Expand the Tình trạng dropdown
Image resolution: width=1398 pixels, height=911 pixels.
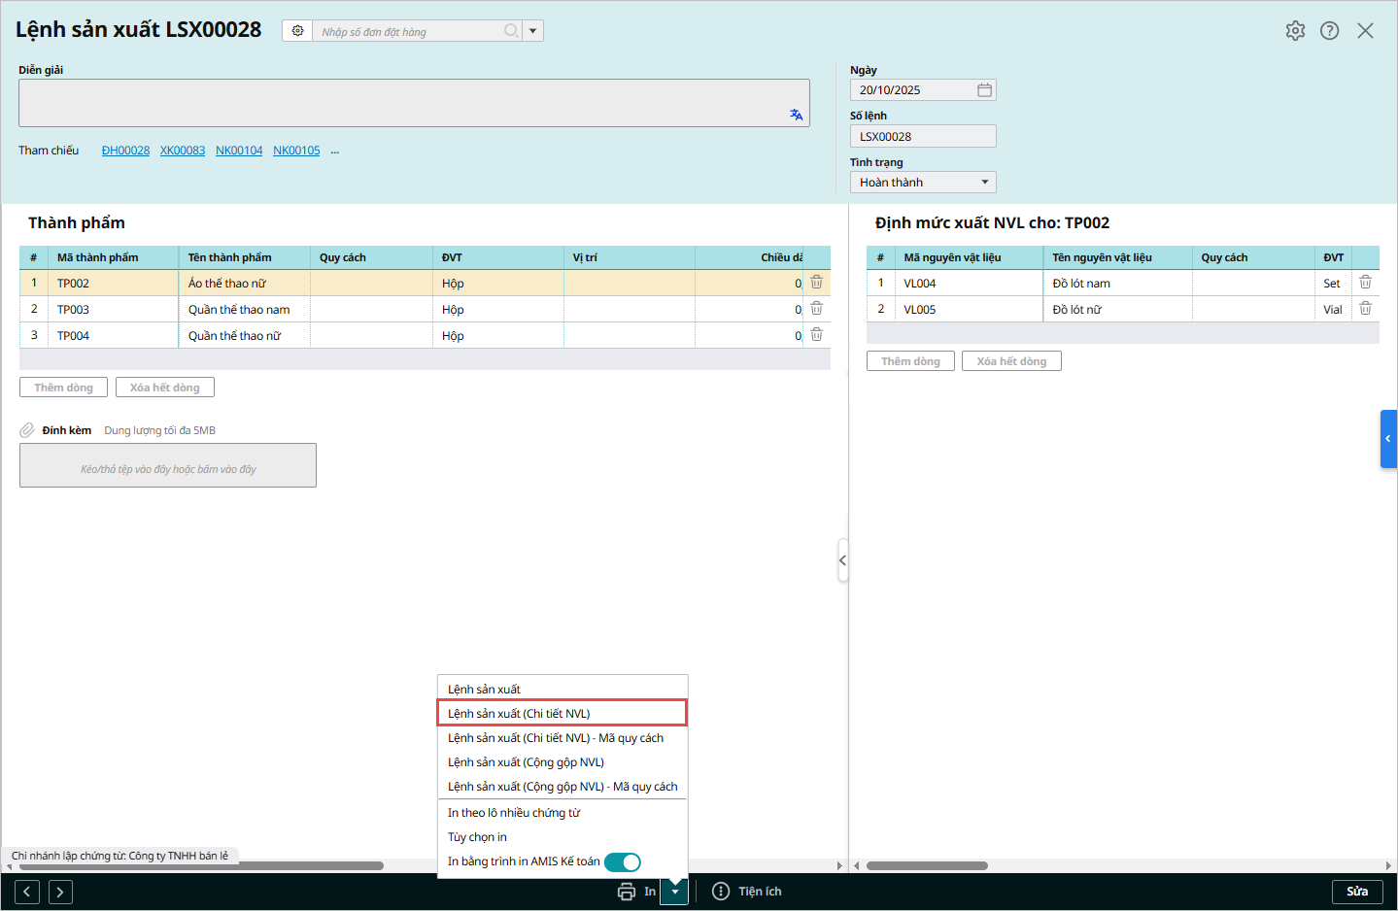984,183
